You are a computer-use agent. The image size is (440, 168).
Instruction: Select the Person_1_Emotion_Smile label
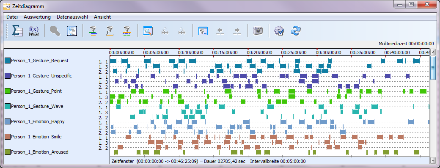36,137
